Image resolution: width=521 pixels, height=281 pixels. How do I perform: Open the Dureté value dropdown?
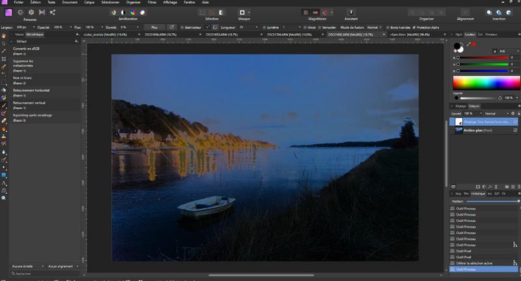pos(137,27)
